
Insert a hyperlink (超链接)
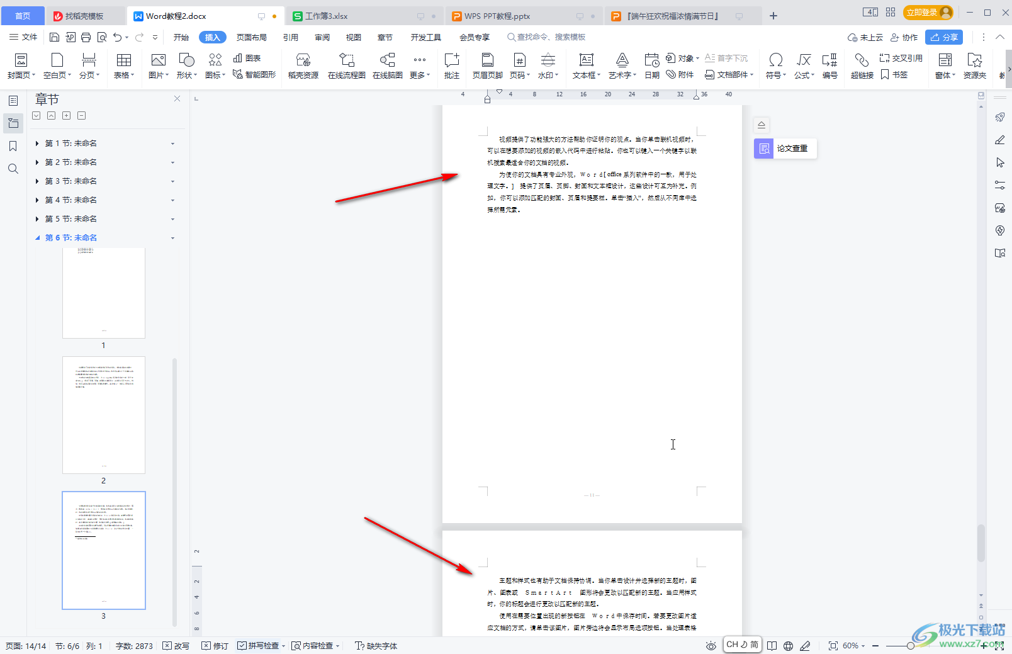tap(862, 66)
